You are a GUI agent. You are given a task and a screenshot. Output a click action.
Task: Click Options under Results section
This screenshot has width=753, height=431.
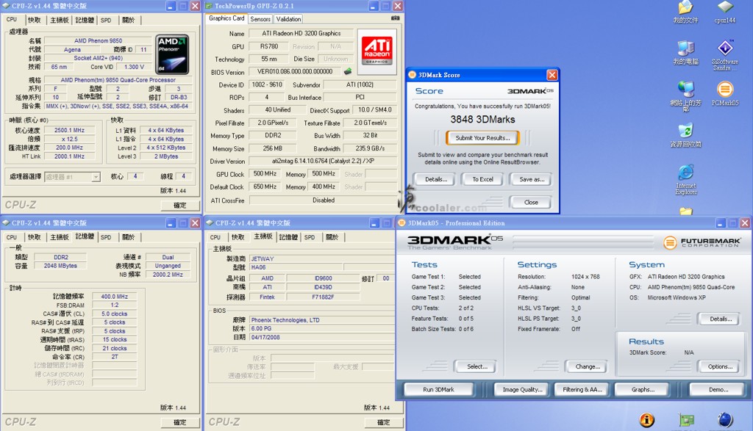(720, 367)
